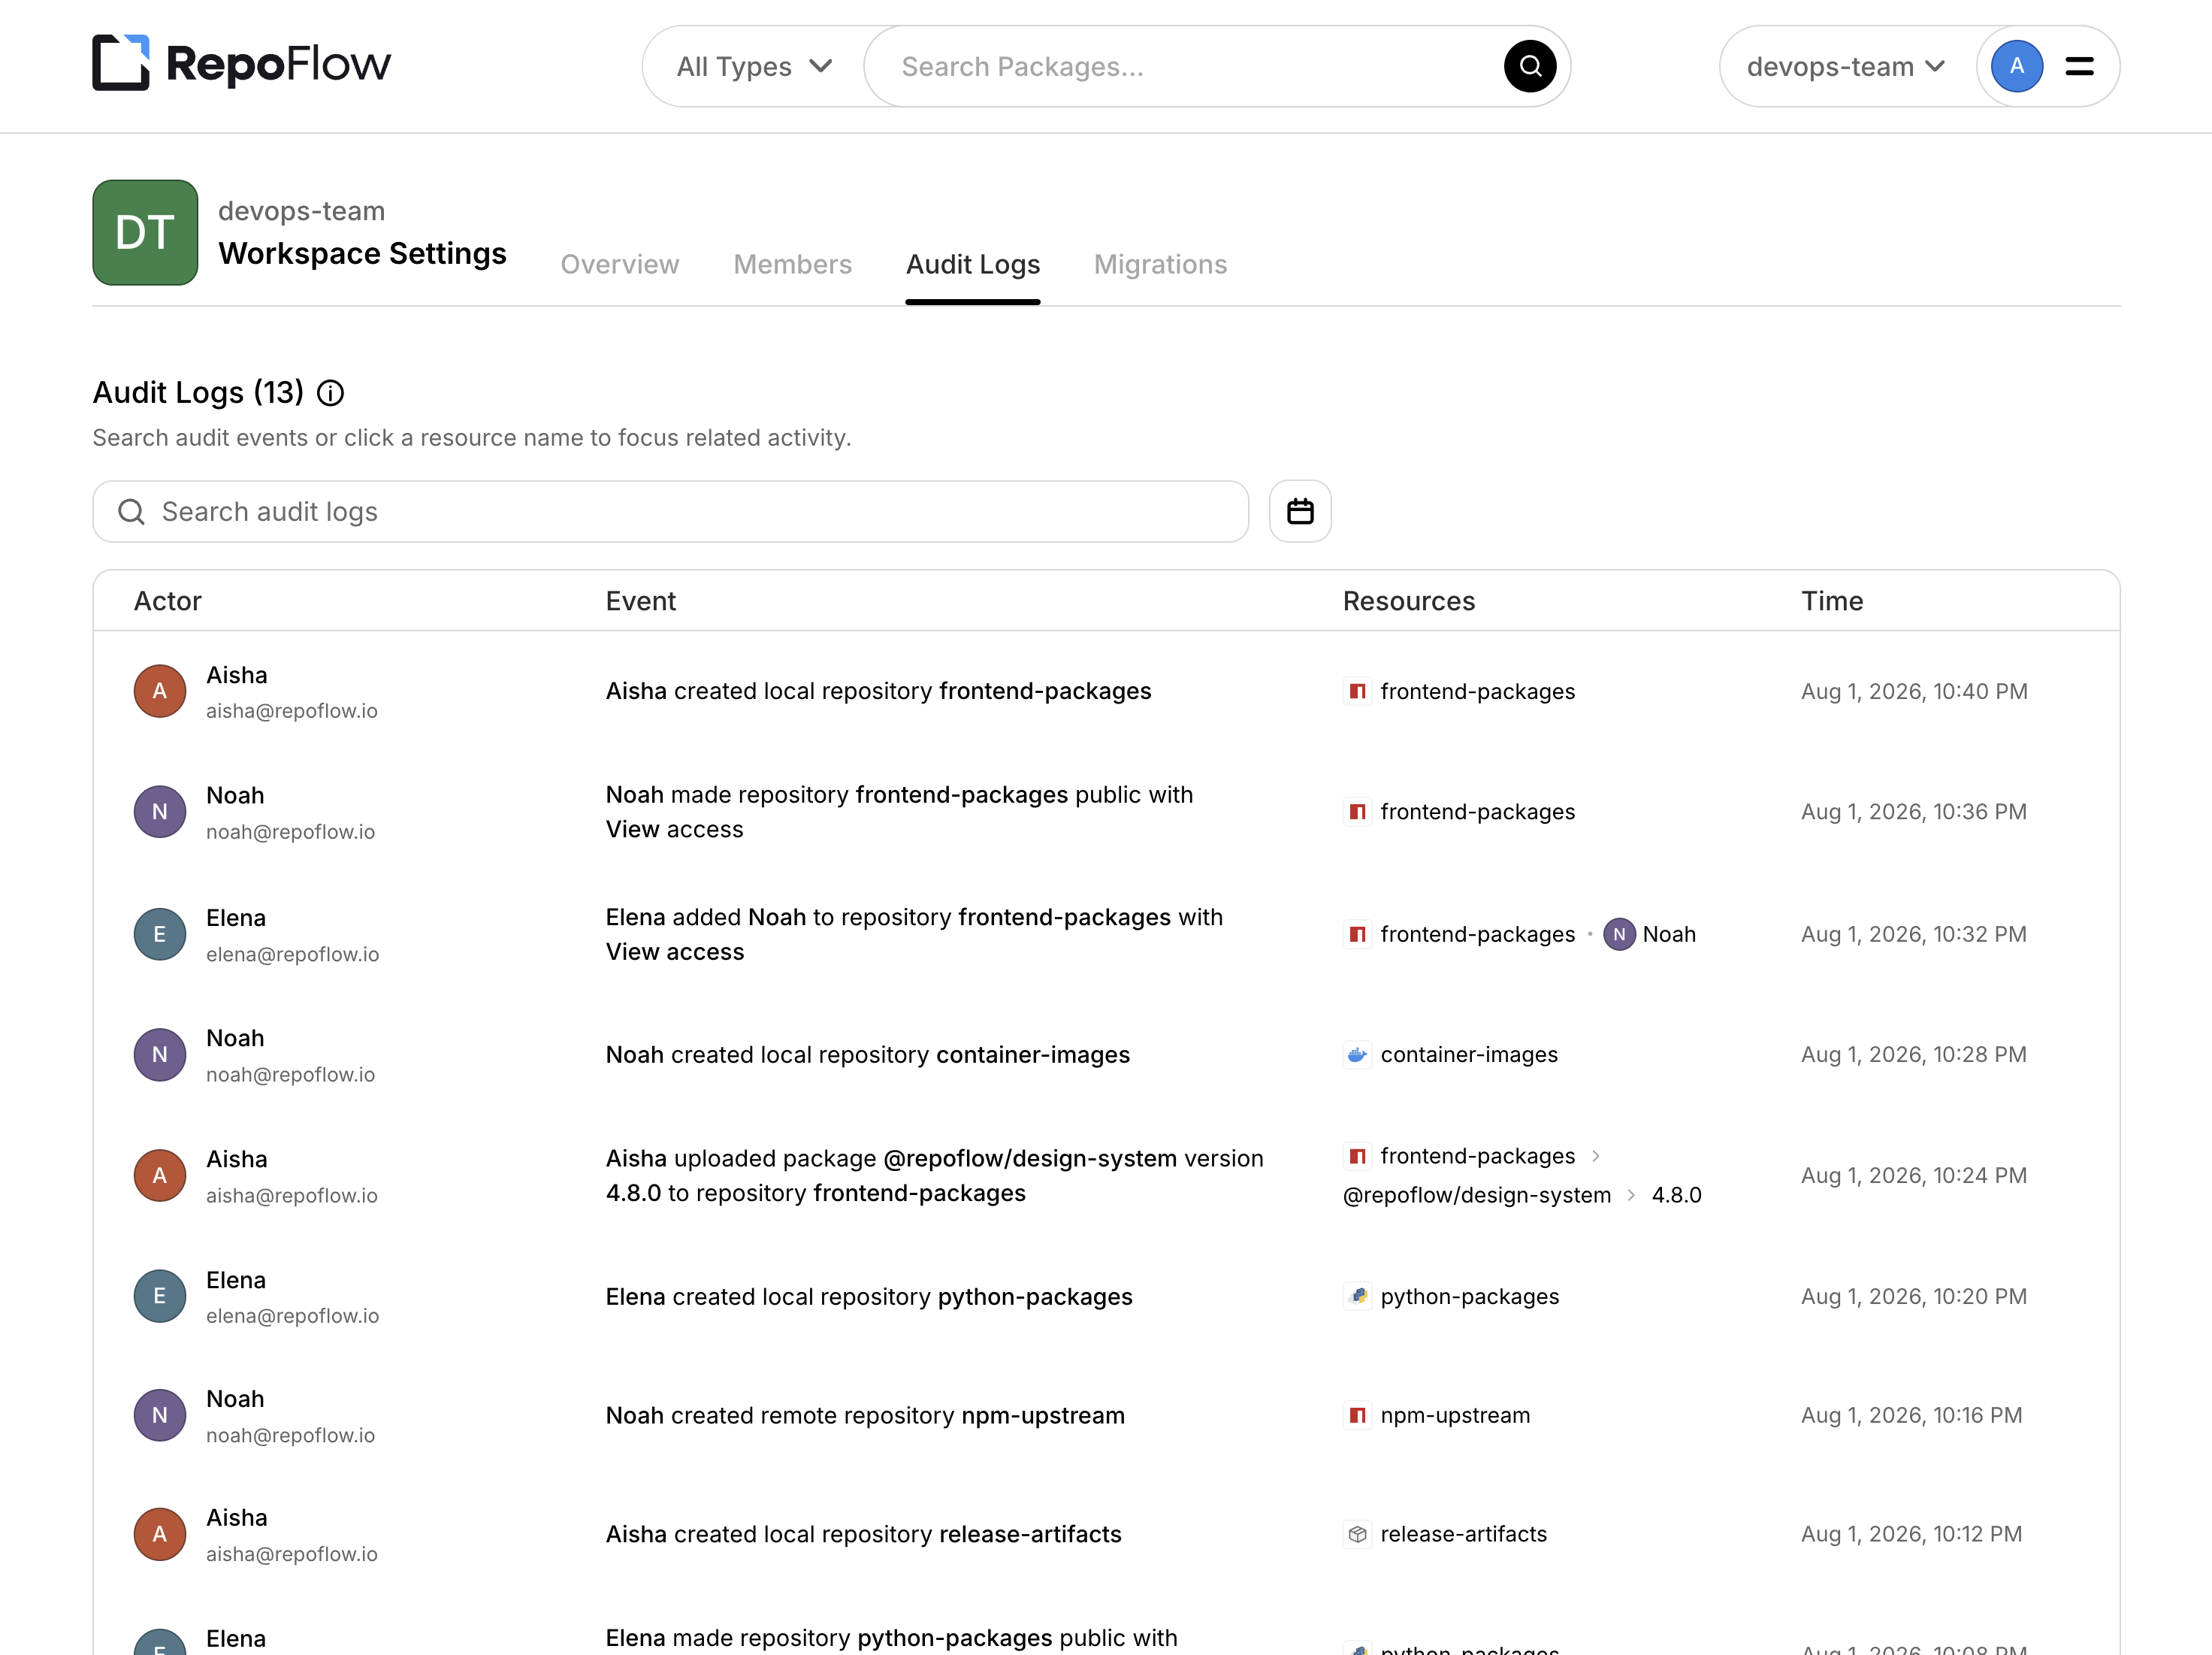Click email elena@repoflow.io in the 10:20 PM row
The height and width of the screenshot is (1655, 2212).
[292, 1316]
